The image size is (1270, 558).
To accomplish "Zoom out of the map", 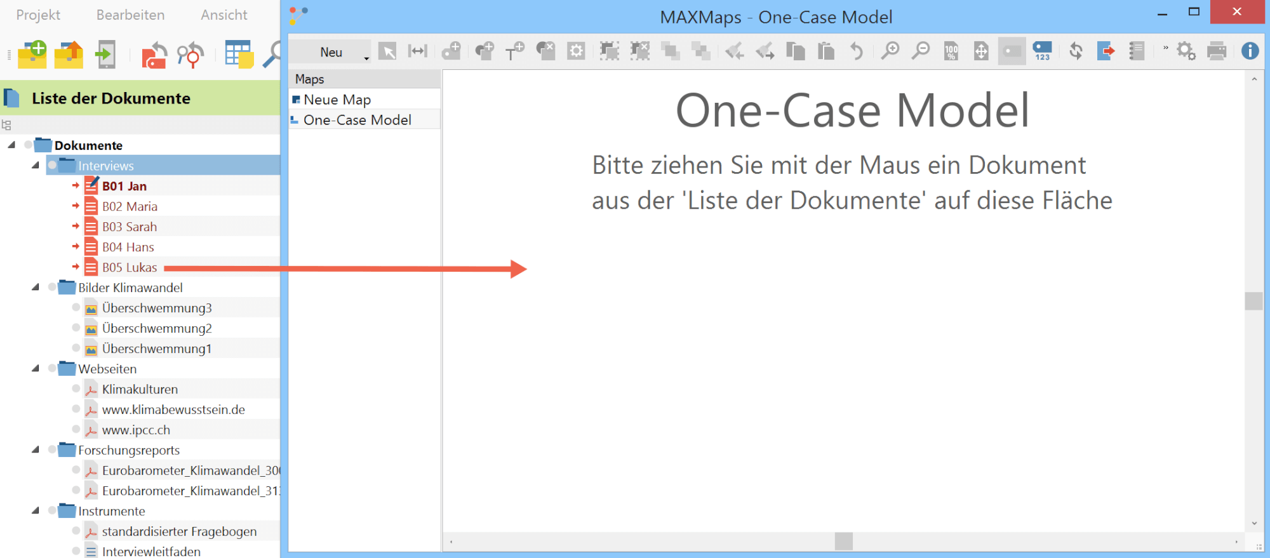I will coord(920,51).
